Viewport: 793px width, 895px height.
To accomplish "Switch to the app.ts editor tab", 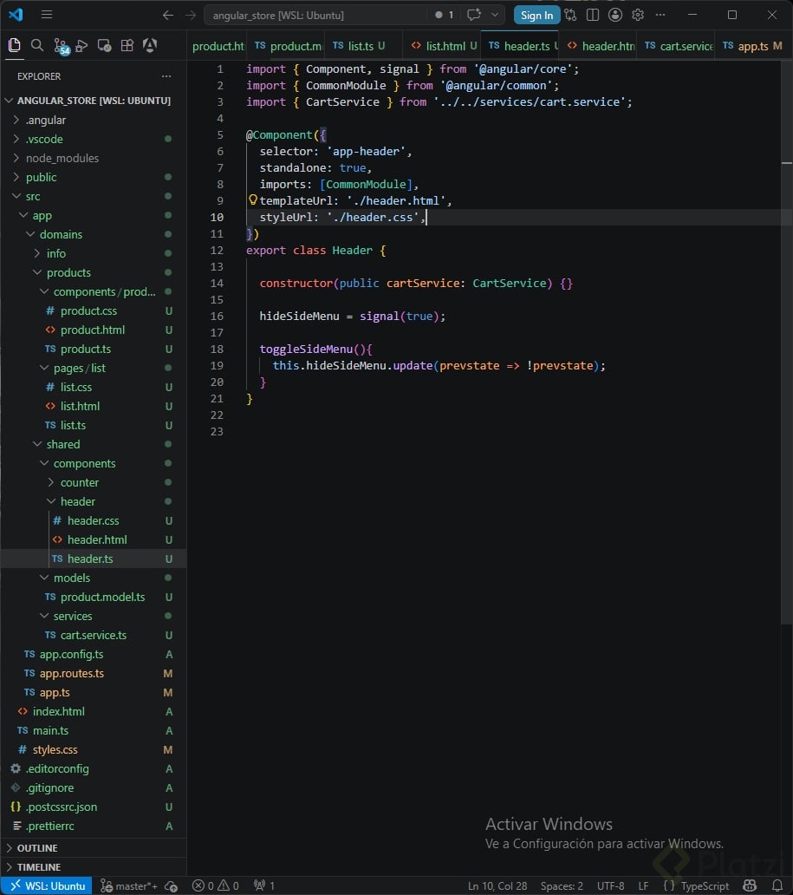I will tap(752, 46).
